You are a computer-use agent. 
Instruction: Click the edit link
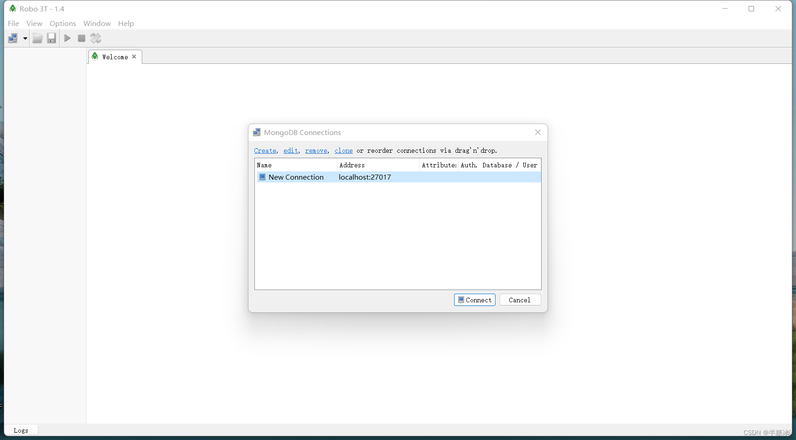coord(291,150)
